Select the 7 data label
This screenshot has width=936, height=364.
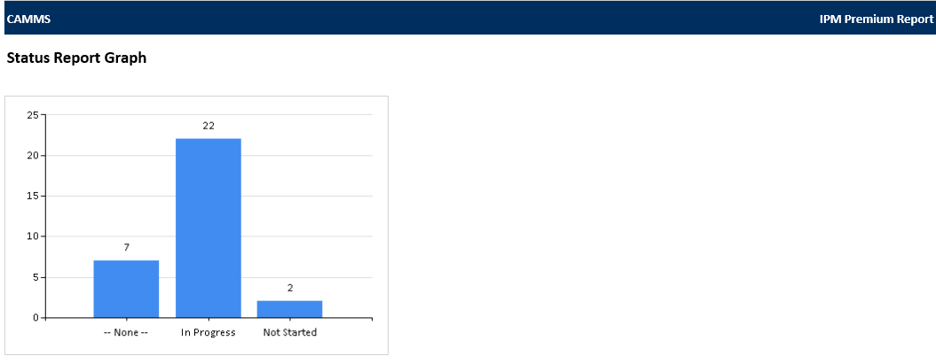tap(127, 248)
